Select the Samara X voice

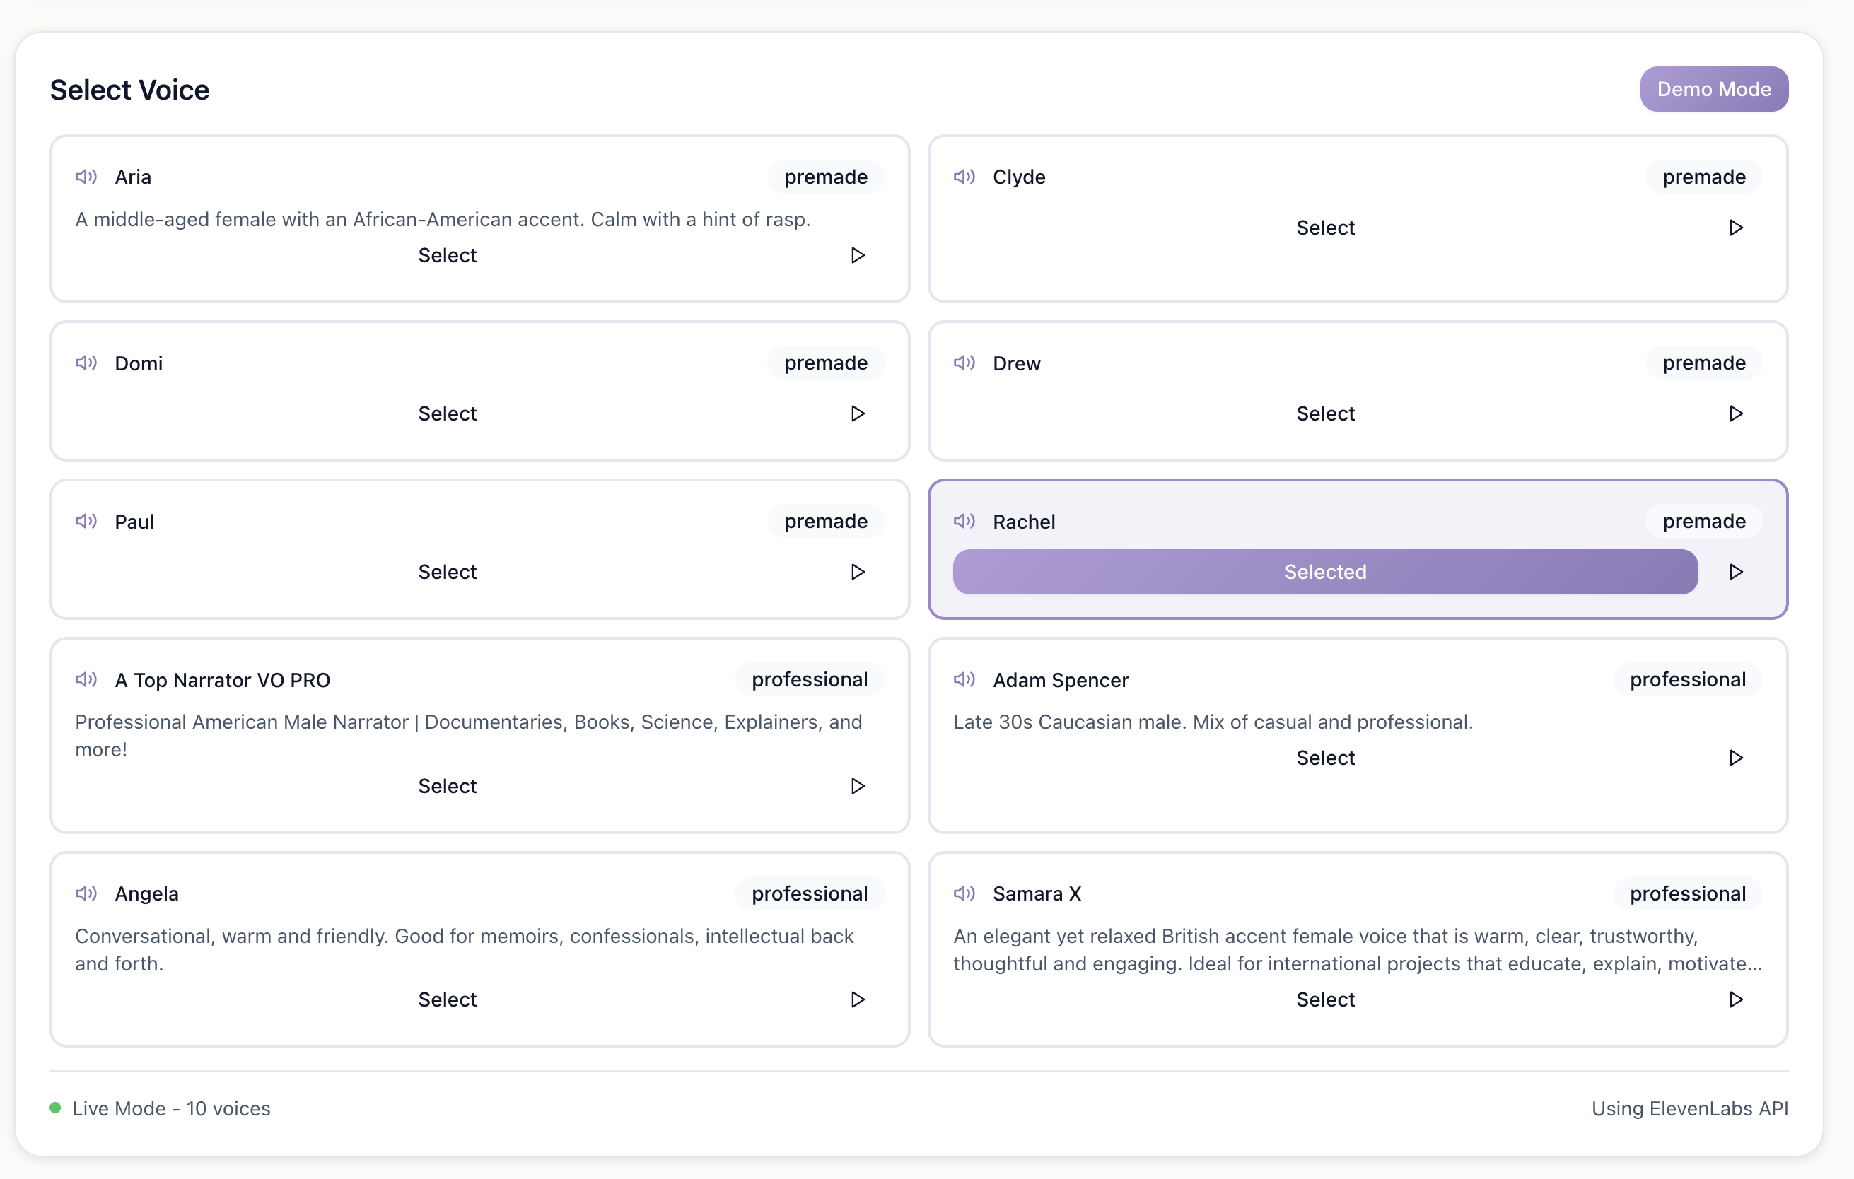pos(1324,999)
